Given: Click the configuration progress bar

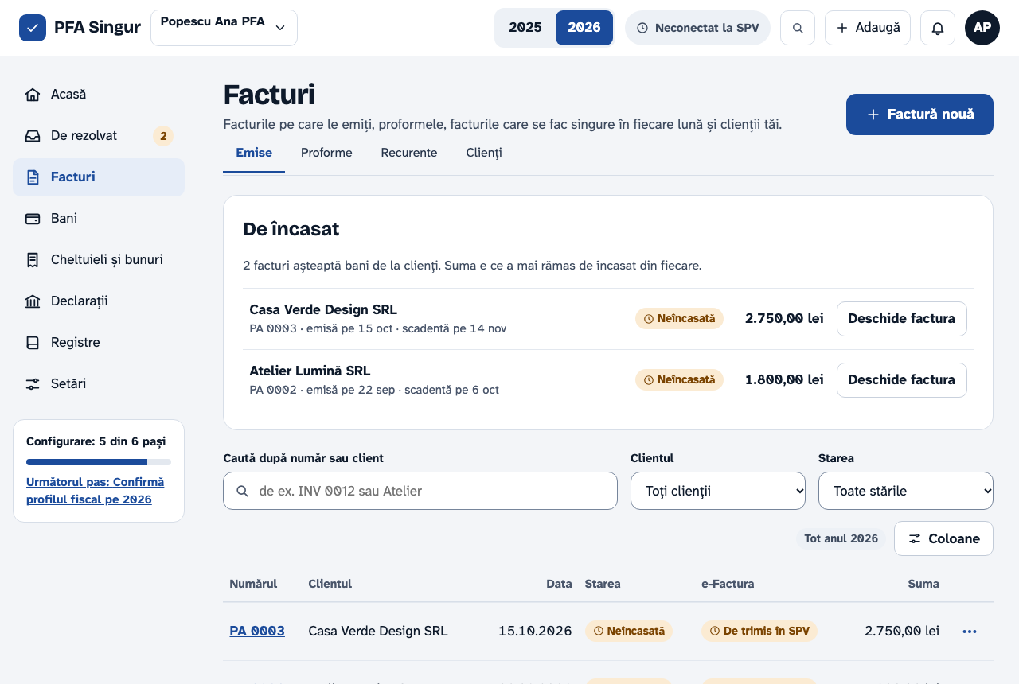Looking at the screenshot, I should (99, 462).
